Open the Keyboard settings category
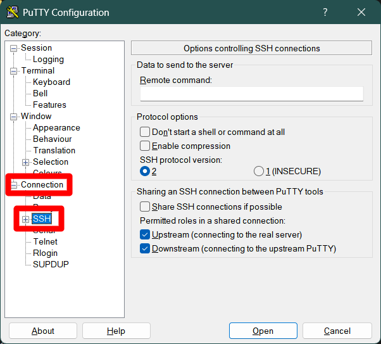381x344 pixels. click(x=51, y=82)
